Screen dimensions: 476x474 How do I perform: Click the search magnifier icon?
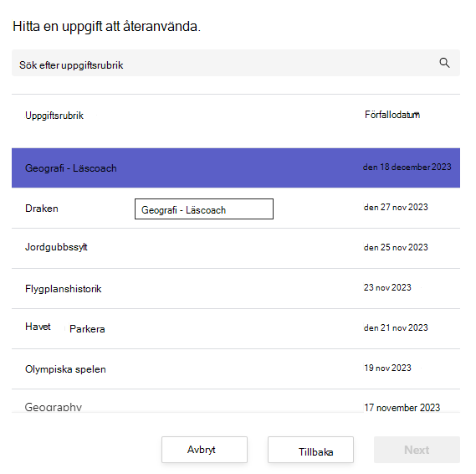444,63
